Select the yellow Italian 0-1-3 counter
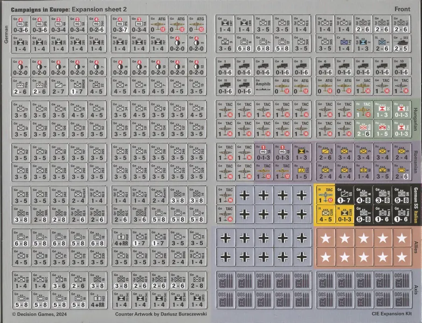The height and width of the screenshot is (323, 422). [x=344, y=214]
